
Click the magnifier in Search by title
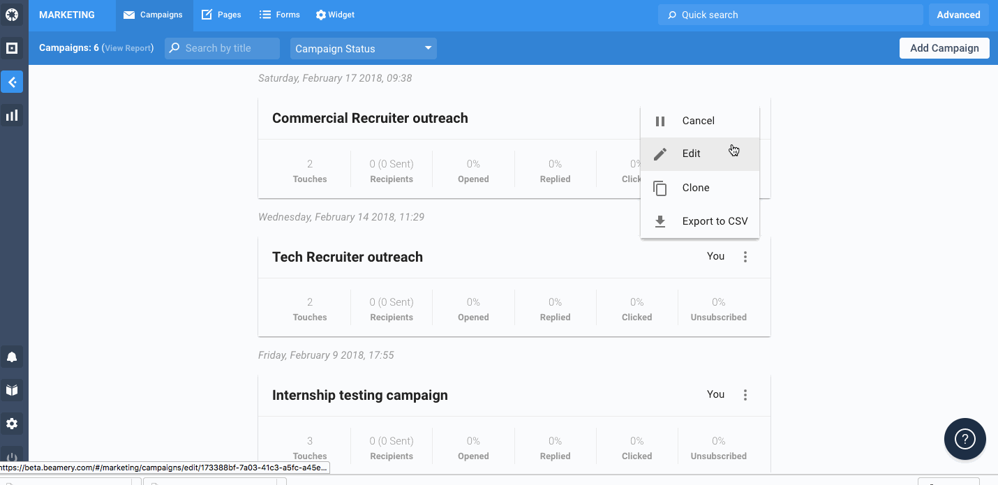[174, 48]
